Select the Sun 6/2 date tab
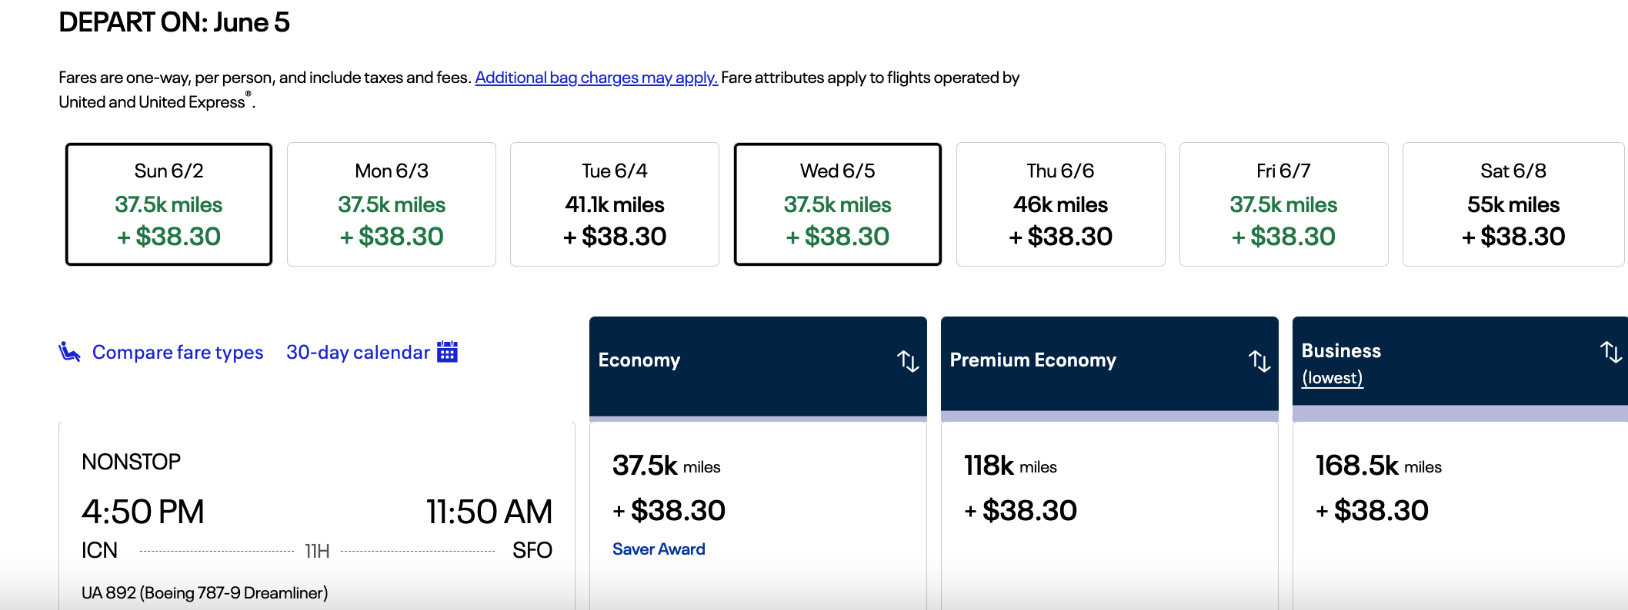Image resolution: width=1628 pixels, height=610 pixels. (x=168, y=204)
